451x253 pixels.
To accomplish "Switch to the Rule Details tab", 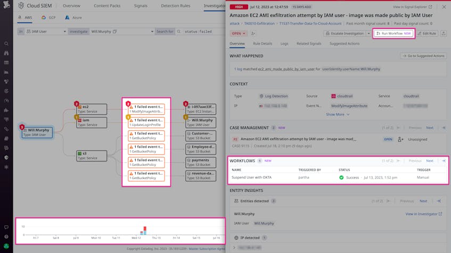I will click(x=263, y=44).
